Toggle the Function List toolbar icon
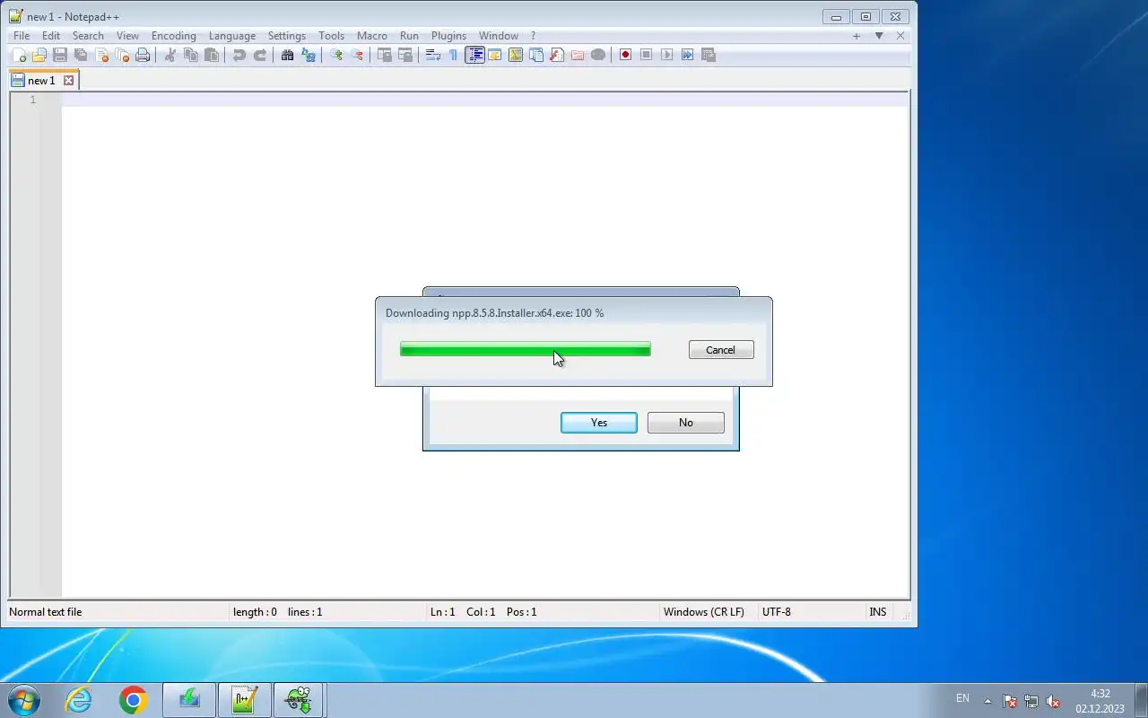 pyautogui.click(x=557, y=55)
